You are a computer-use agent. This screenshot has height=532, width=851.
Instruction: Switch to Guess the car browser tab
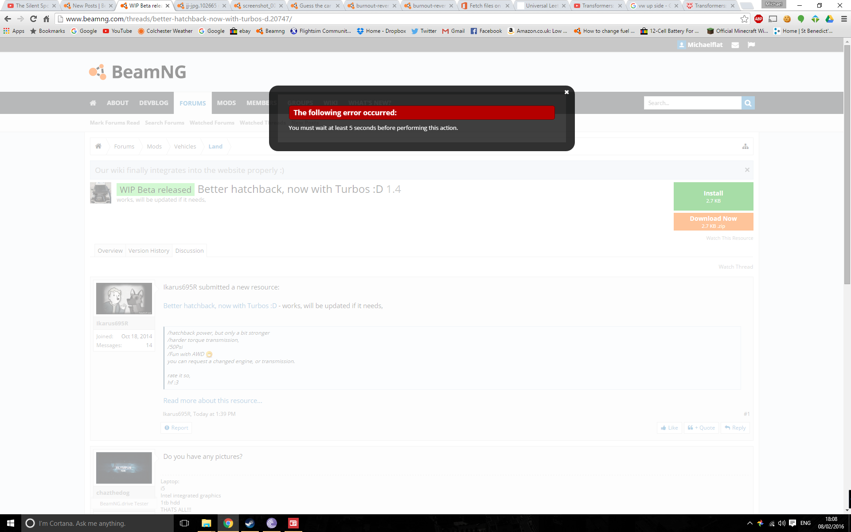pyautogui.click(x=315, y=6)
